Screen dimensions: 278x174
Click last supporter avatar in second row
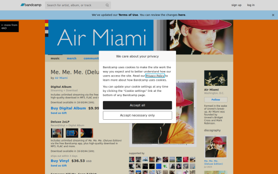point(192,166)
